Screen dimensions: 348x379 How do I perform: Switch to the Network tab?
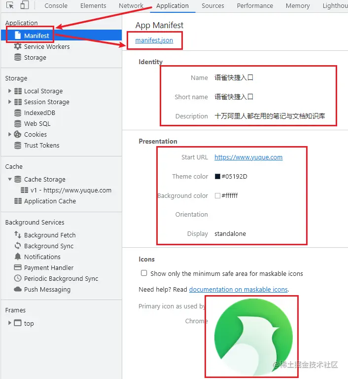click(131, 5)
